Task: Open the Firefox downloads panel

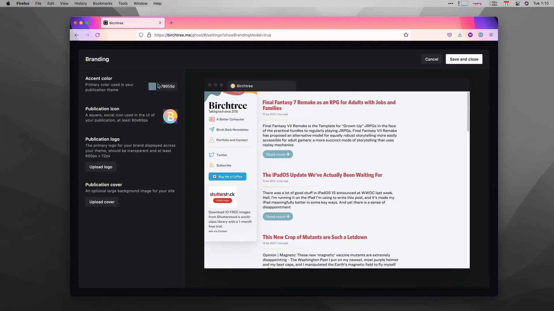Action: (x=460, y=35)
